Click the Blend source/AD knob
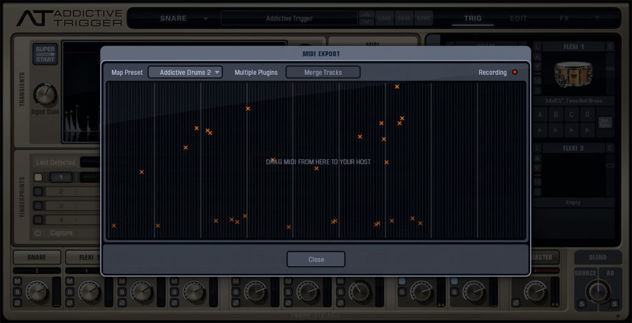632x323 pixels. pyautogui.click(x=597, y=291)
